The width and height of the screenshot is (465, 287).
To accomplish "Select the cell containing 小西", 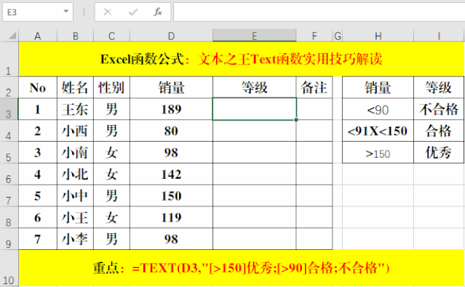I will 76,131.
